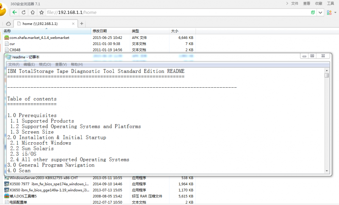Click the address bar showing 192.168.1.1/home
Screen dimensions: 339x205
[177, 13]
